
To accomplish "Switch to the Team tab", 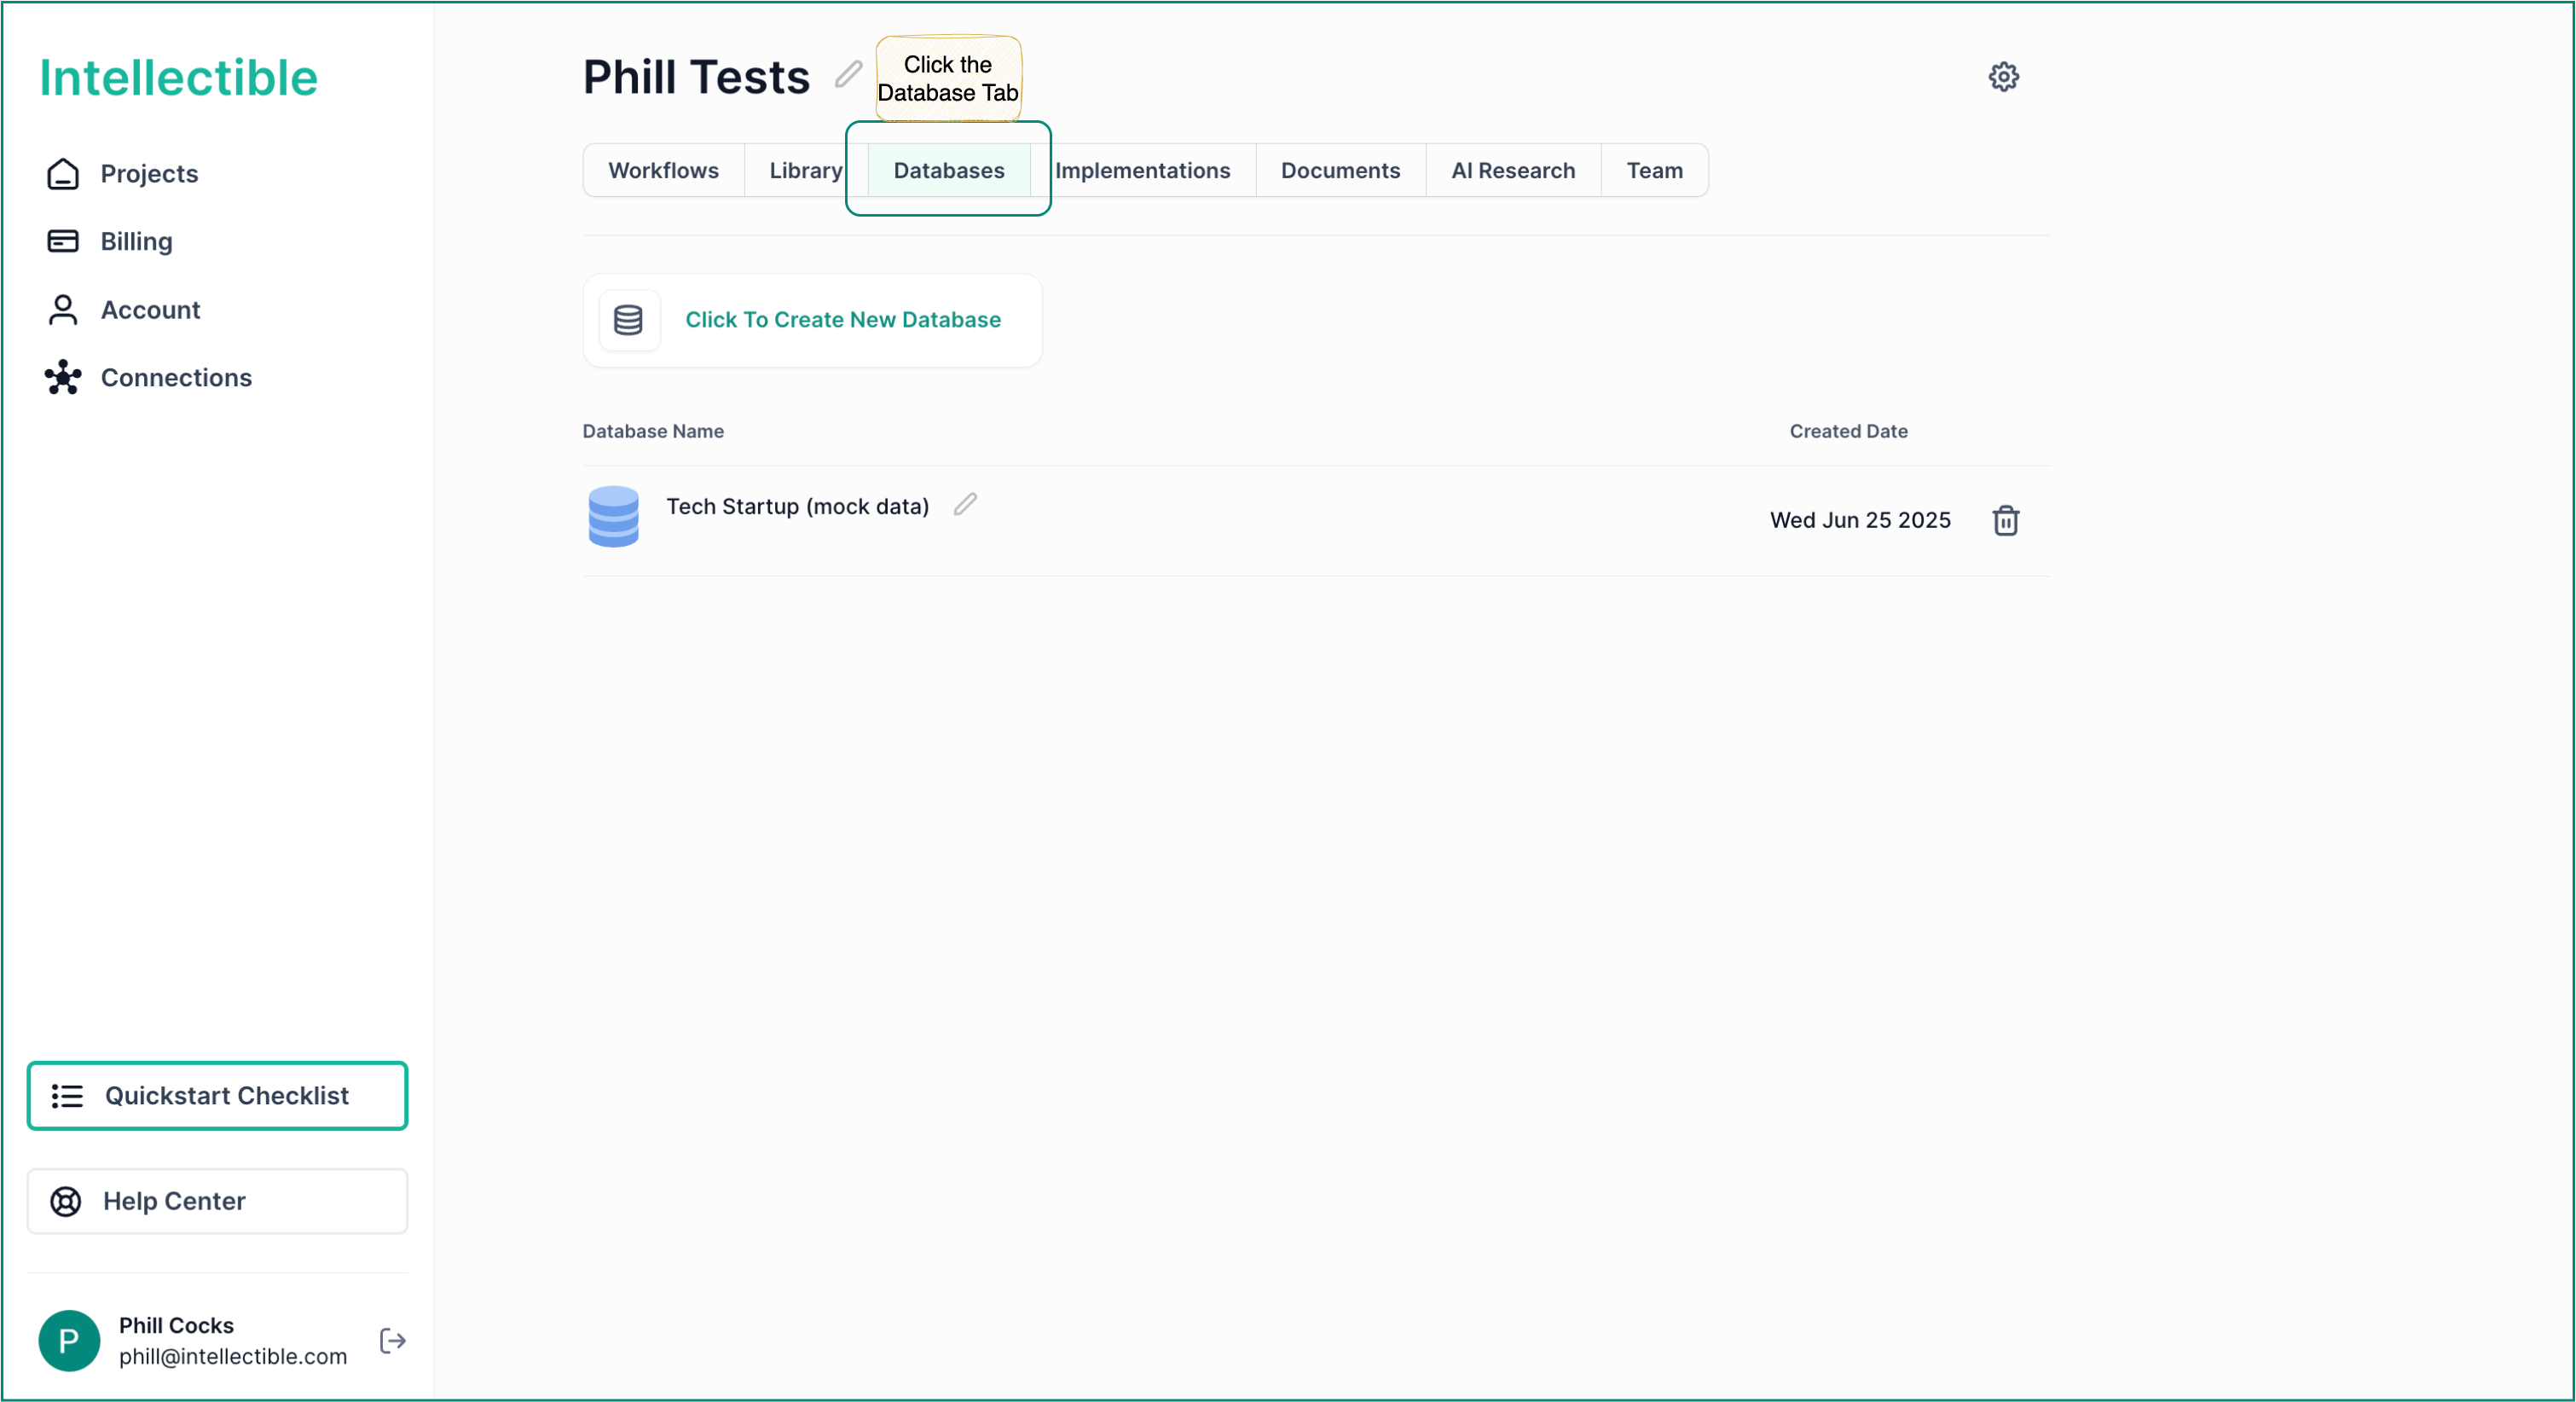I will click(1654, 170).
